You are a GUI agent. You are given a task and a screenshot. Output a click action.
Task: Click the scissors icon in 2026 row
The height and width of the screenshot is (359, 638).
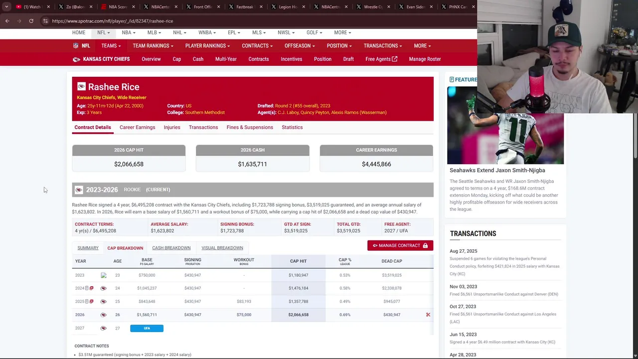click(x=428, y=315)
